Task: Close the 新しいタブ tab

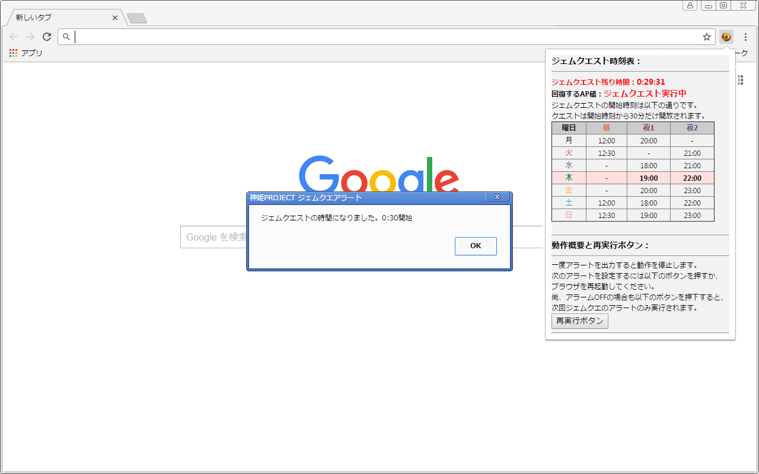Action: 115,18
